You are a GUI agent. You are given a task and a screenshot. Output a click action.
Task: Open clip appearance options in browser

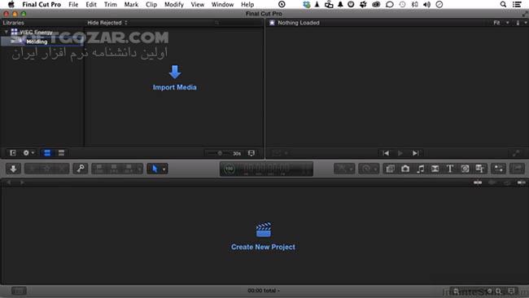coord(251,153)
